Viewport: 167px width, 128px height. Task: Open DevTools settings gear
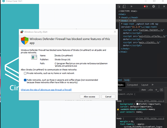pos(153,6)
